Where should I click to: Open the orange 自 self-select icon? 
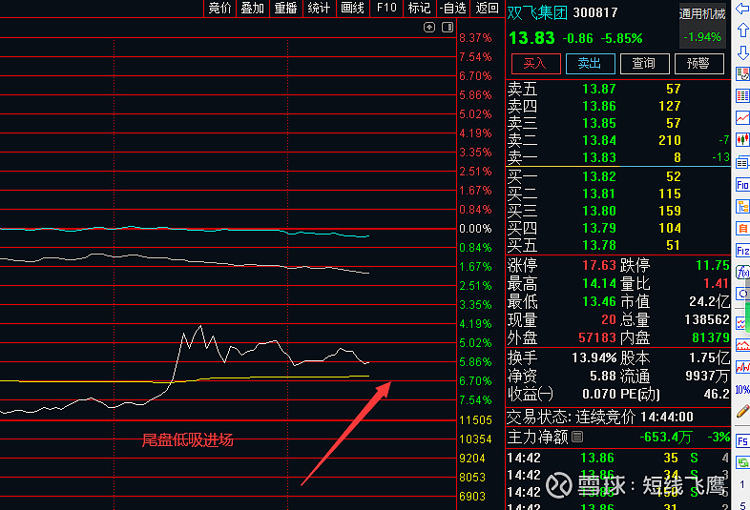click(742, 229)
